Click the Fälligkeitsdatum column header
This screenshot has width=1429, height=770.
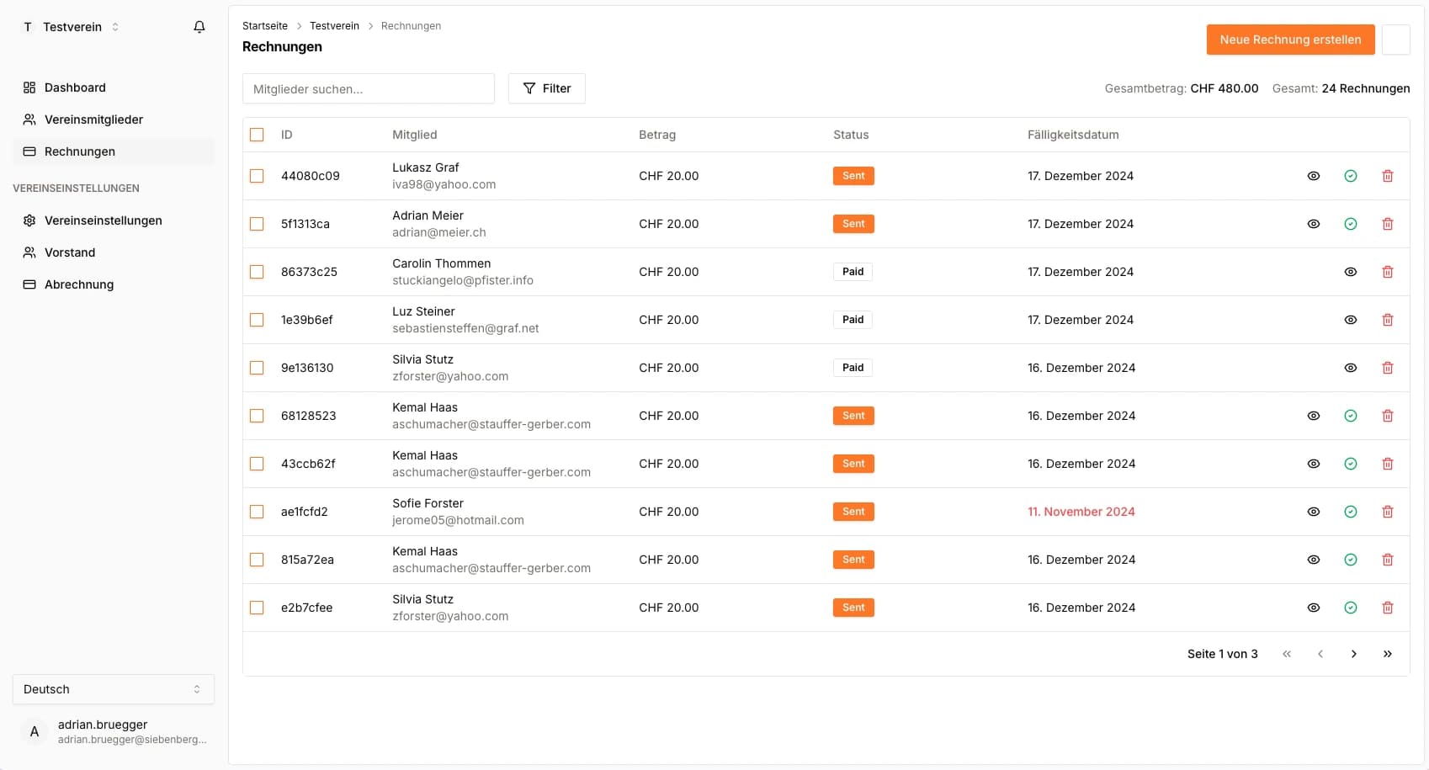[1073, 135]
